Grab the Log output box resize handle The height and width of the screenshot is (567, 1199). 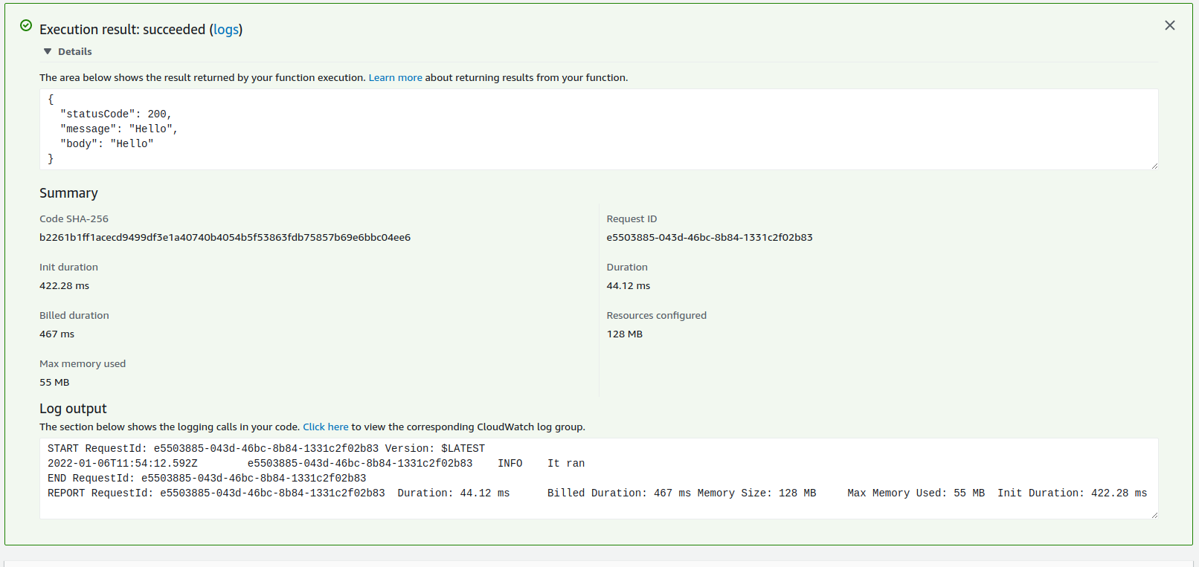[1154, 515]
